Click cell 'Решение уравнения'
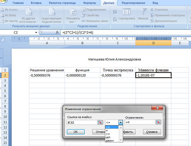The height and width of the screenshot is (146, 191). [x=47, y=70]
